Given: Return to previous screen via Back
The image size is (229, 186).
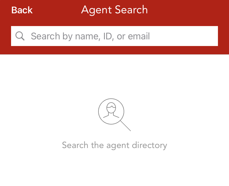Looking at the screenshot, I should [22, 10].
